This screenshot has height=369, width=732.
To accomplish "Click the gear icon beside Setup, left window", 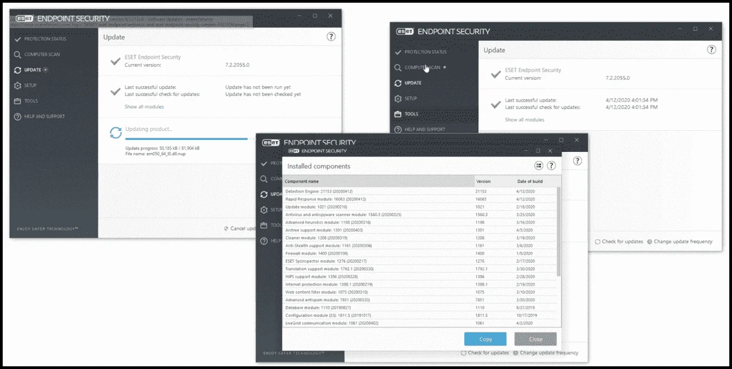I will tap(18, 86).
